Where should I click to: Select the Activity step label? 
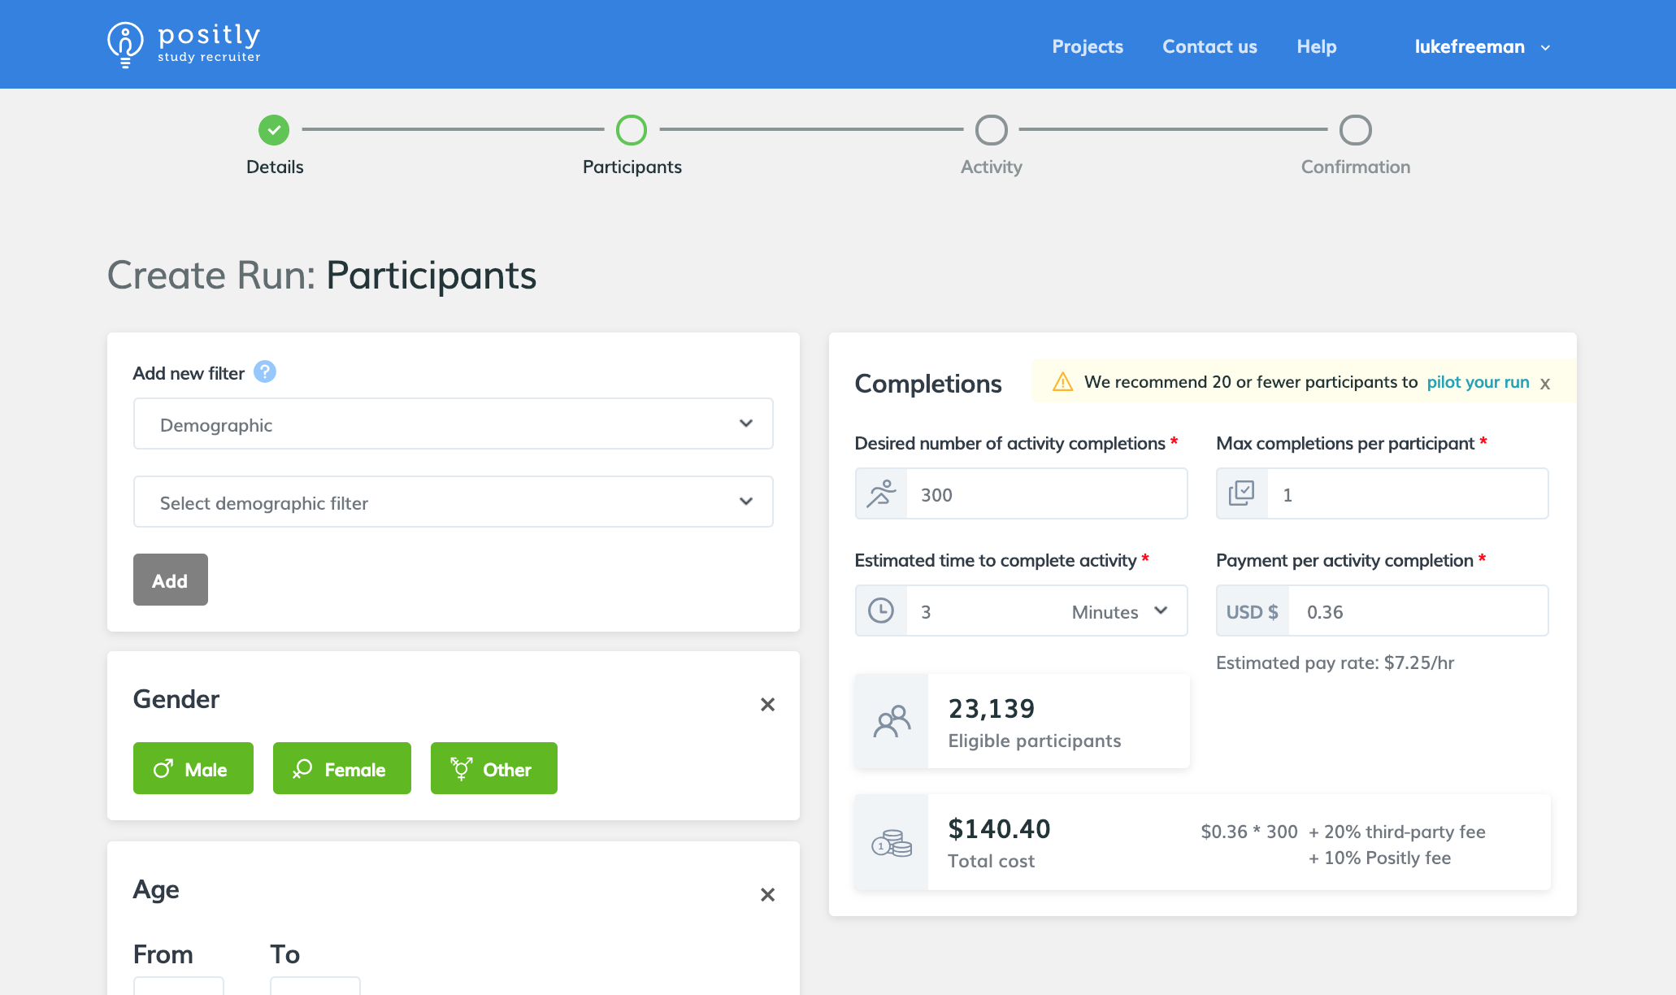click(x=992, y=167)
